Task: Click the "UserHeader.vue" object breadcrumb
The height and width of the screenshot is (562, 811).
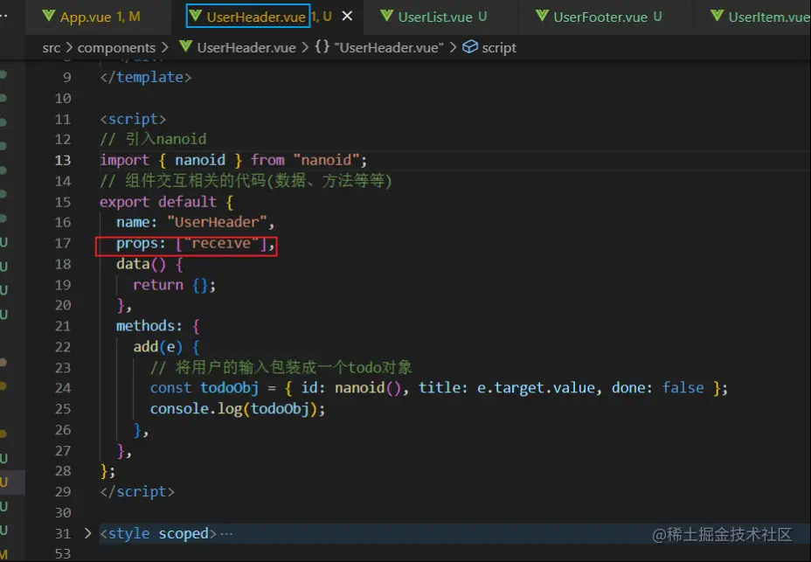Action: pyautogui.click(x=388, y=47)
